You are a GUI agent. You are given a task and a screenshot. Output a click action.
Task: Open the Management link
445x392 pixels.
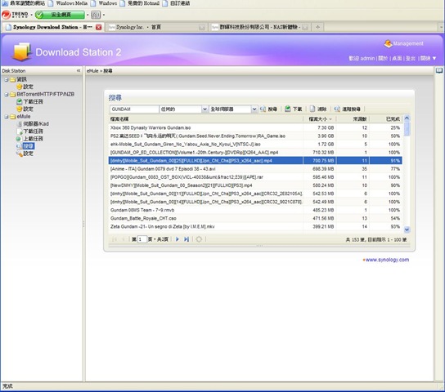(x=408, y=43)
